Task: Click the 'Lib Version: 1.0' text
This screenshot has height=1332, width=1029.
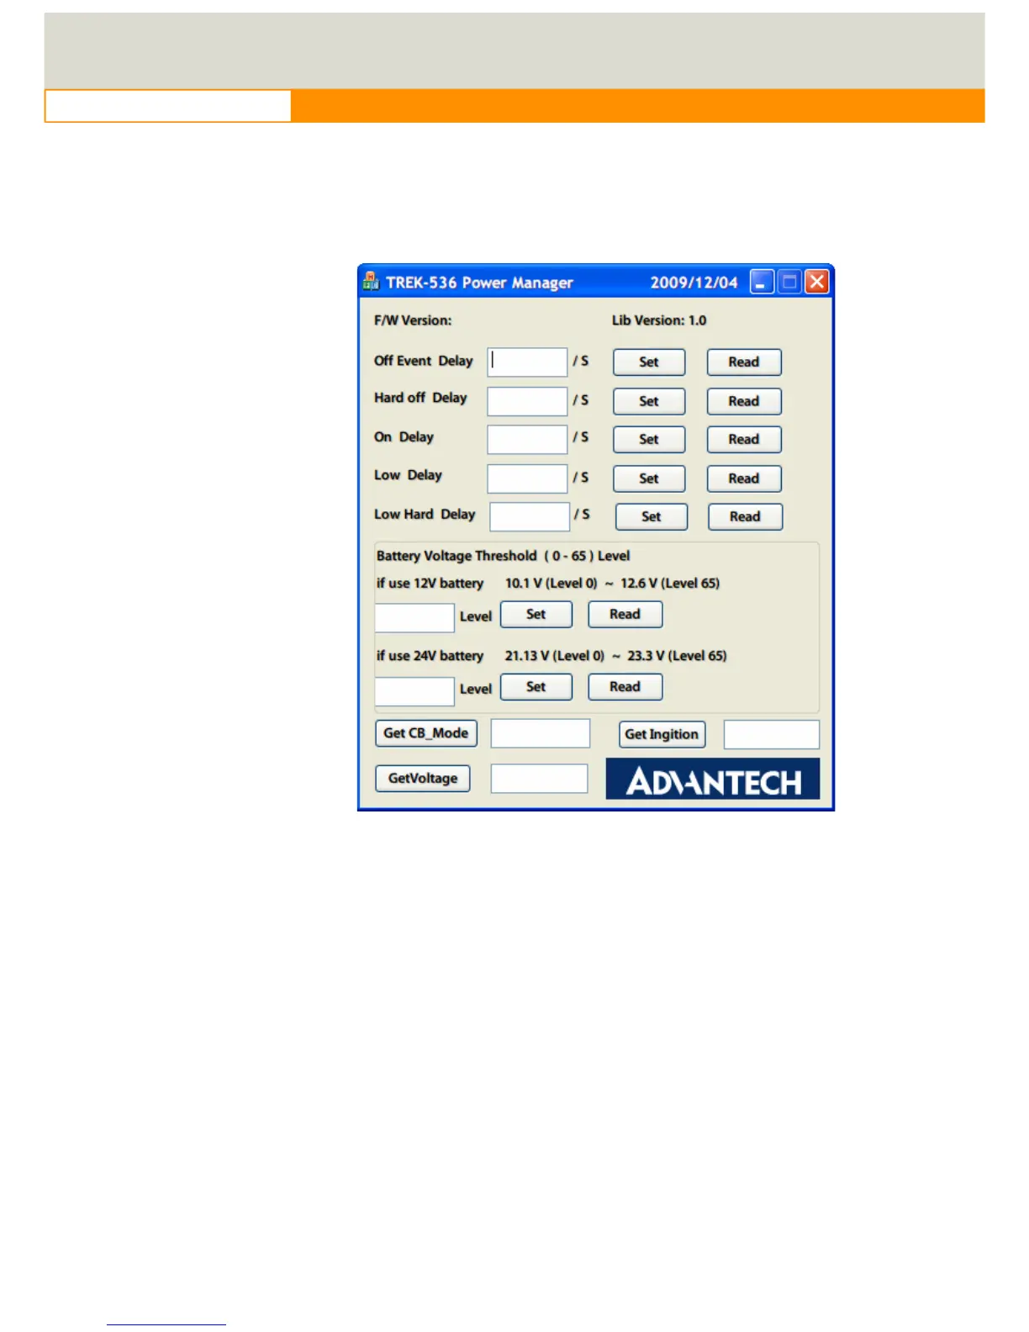Action: 659,320
